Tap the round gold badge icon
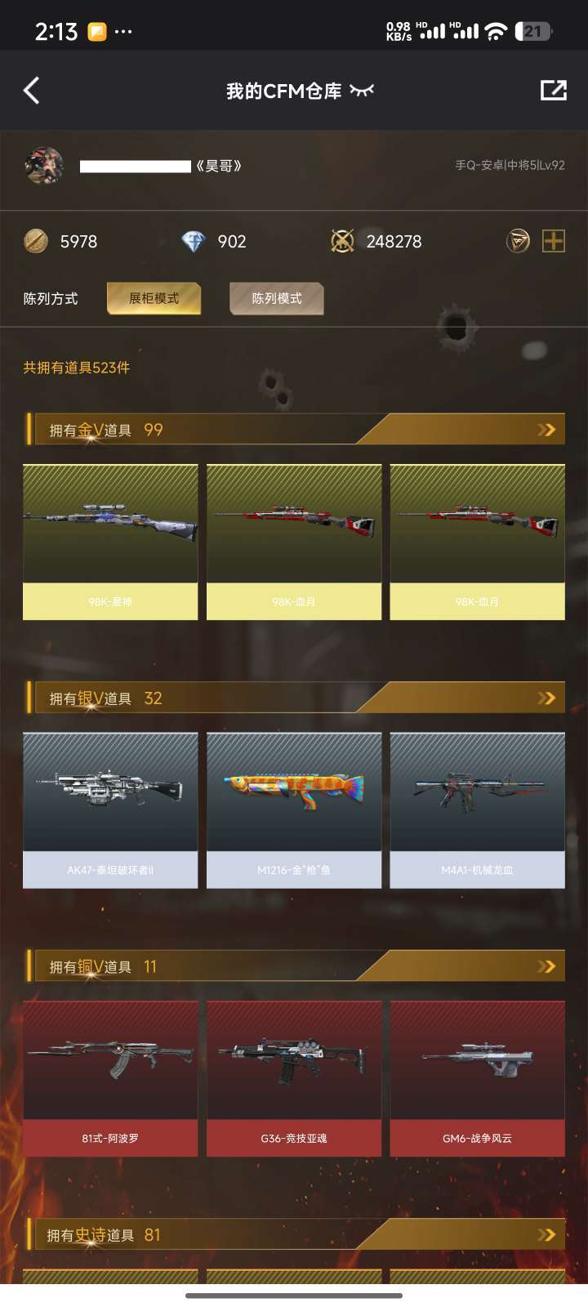 click(518, 241)
